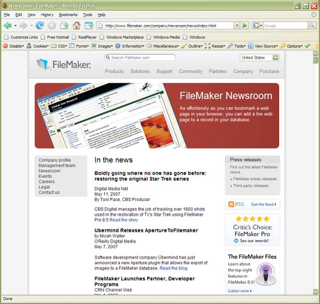The width and height of the screenshot is (320, 304).
Task: Open Community in site navigation
Action: coord(191,71)
